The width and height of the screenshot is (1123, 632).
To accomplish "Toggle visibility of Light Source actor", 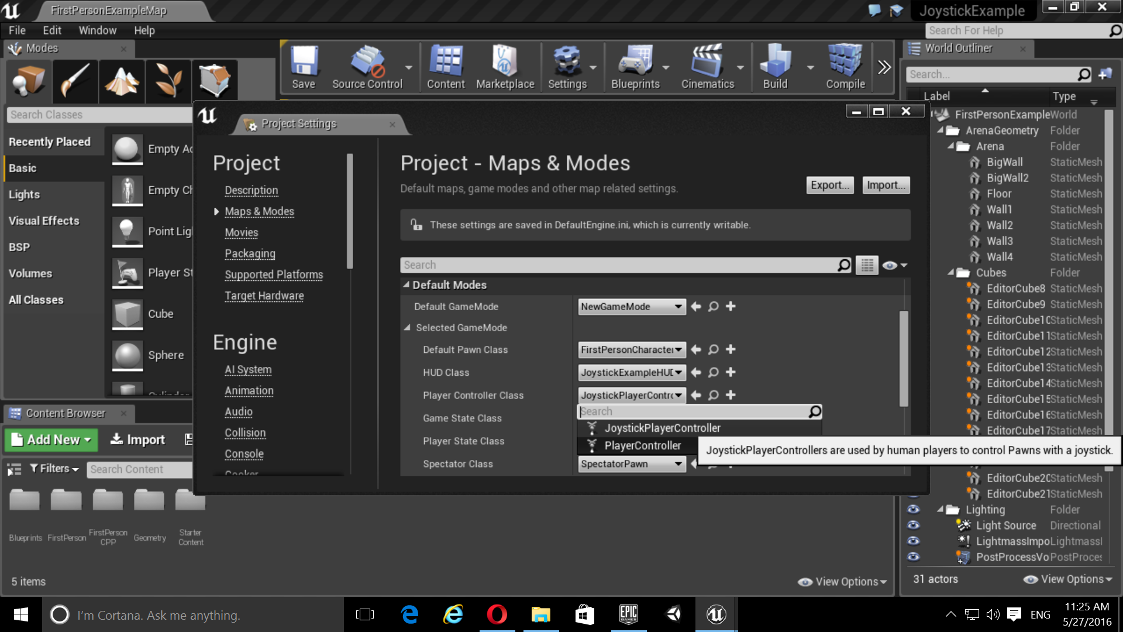I will point(913,525).
